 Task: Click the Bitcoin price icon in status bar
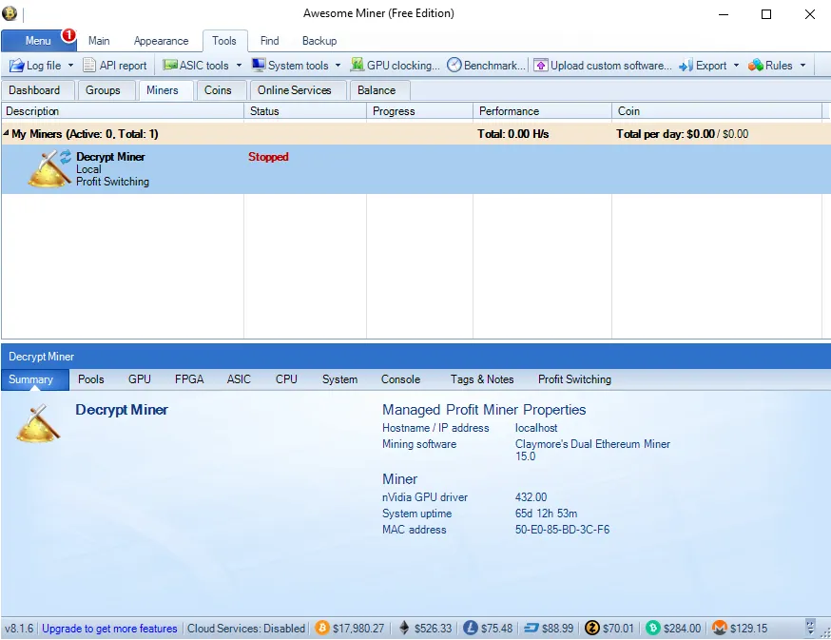(x=321, y=628)
